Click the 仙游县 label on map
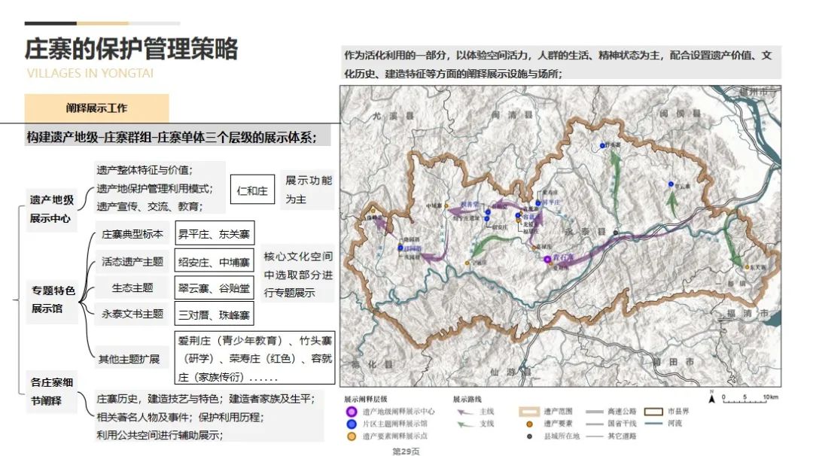813x456 pixels. (510, 372)
